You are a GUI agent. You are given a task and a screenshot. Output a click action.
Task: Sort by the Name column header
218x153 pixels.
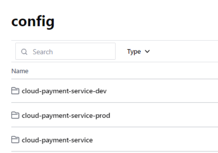(x=20, y=71)
